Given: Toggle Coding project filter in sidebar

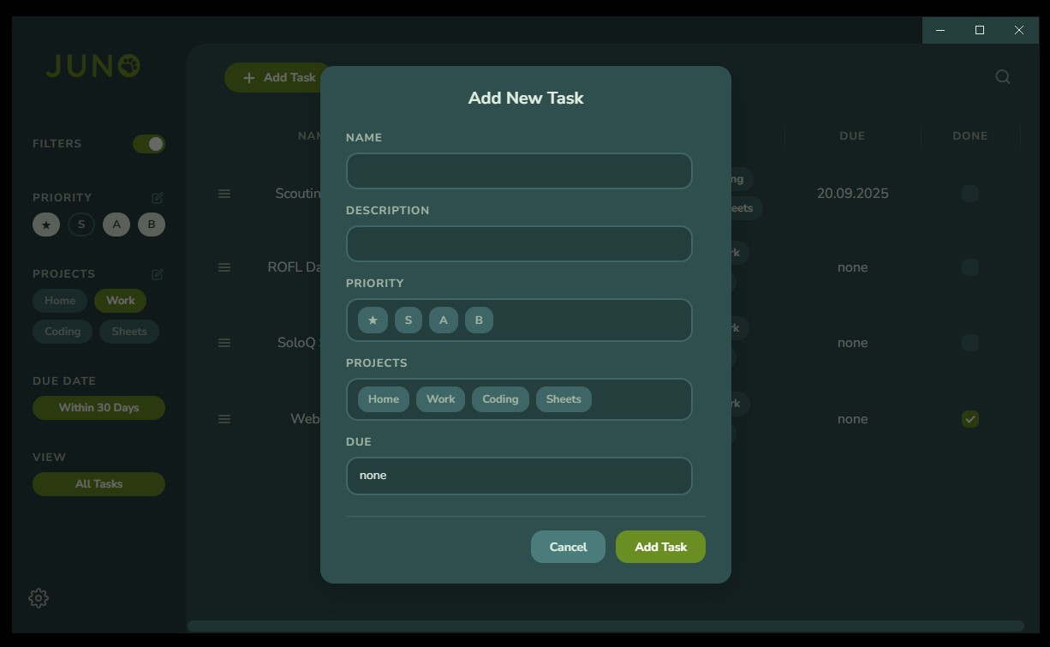Looking at the screenshot, I should point(63,332).
